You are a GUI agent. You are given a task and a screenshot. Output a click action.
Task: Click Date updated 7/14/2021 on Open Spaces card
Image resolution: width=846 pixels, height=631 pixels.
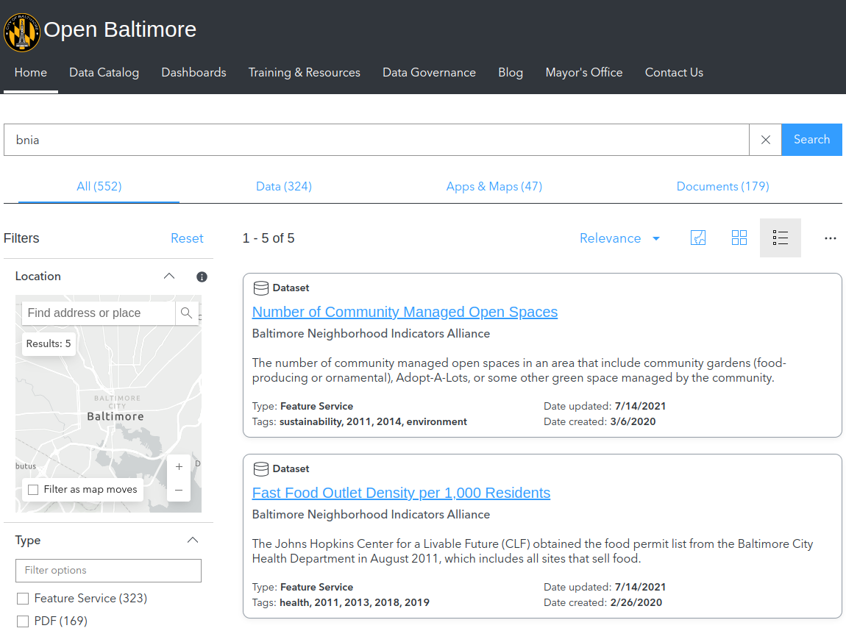[605, 406]
